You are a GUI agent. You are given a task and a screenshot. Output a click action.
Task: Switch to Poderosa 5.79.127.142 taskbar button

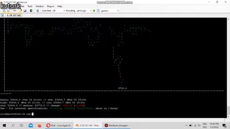(x=88, y=125)
